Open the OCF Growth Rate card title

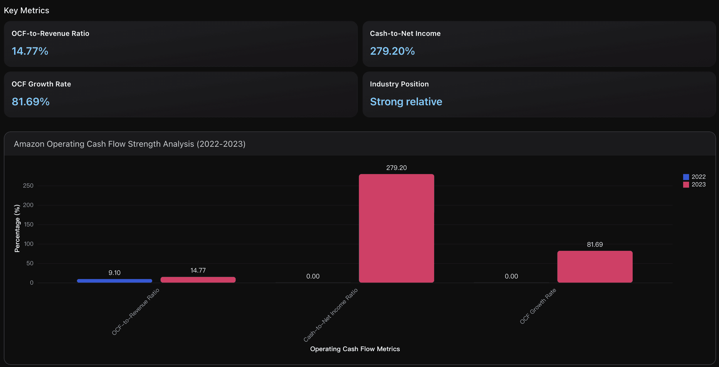coord(41,84)
